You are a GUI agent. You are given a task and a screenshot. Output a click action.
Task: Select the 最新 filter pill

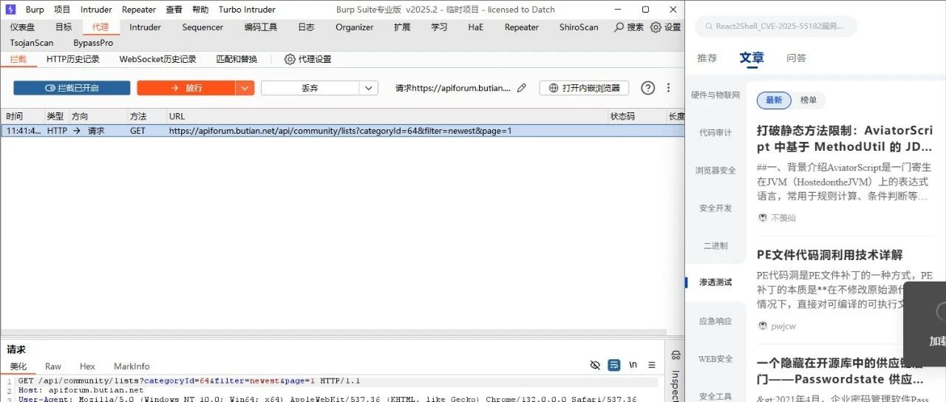(774, 100)
